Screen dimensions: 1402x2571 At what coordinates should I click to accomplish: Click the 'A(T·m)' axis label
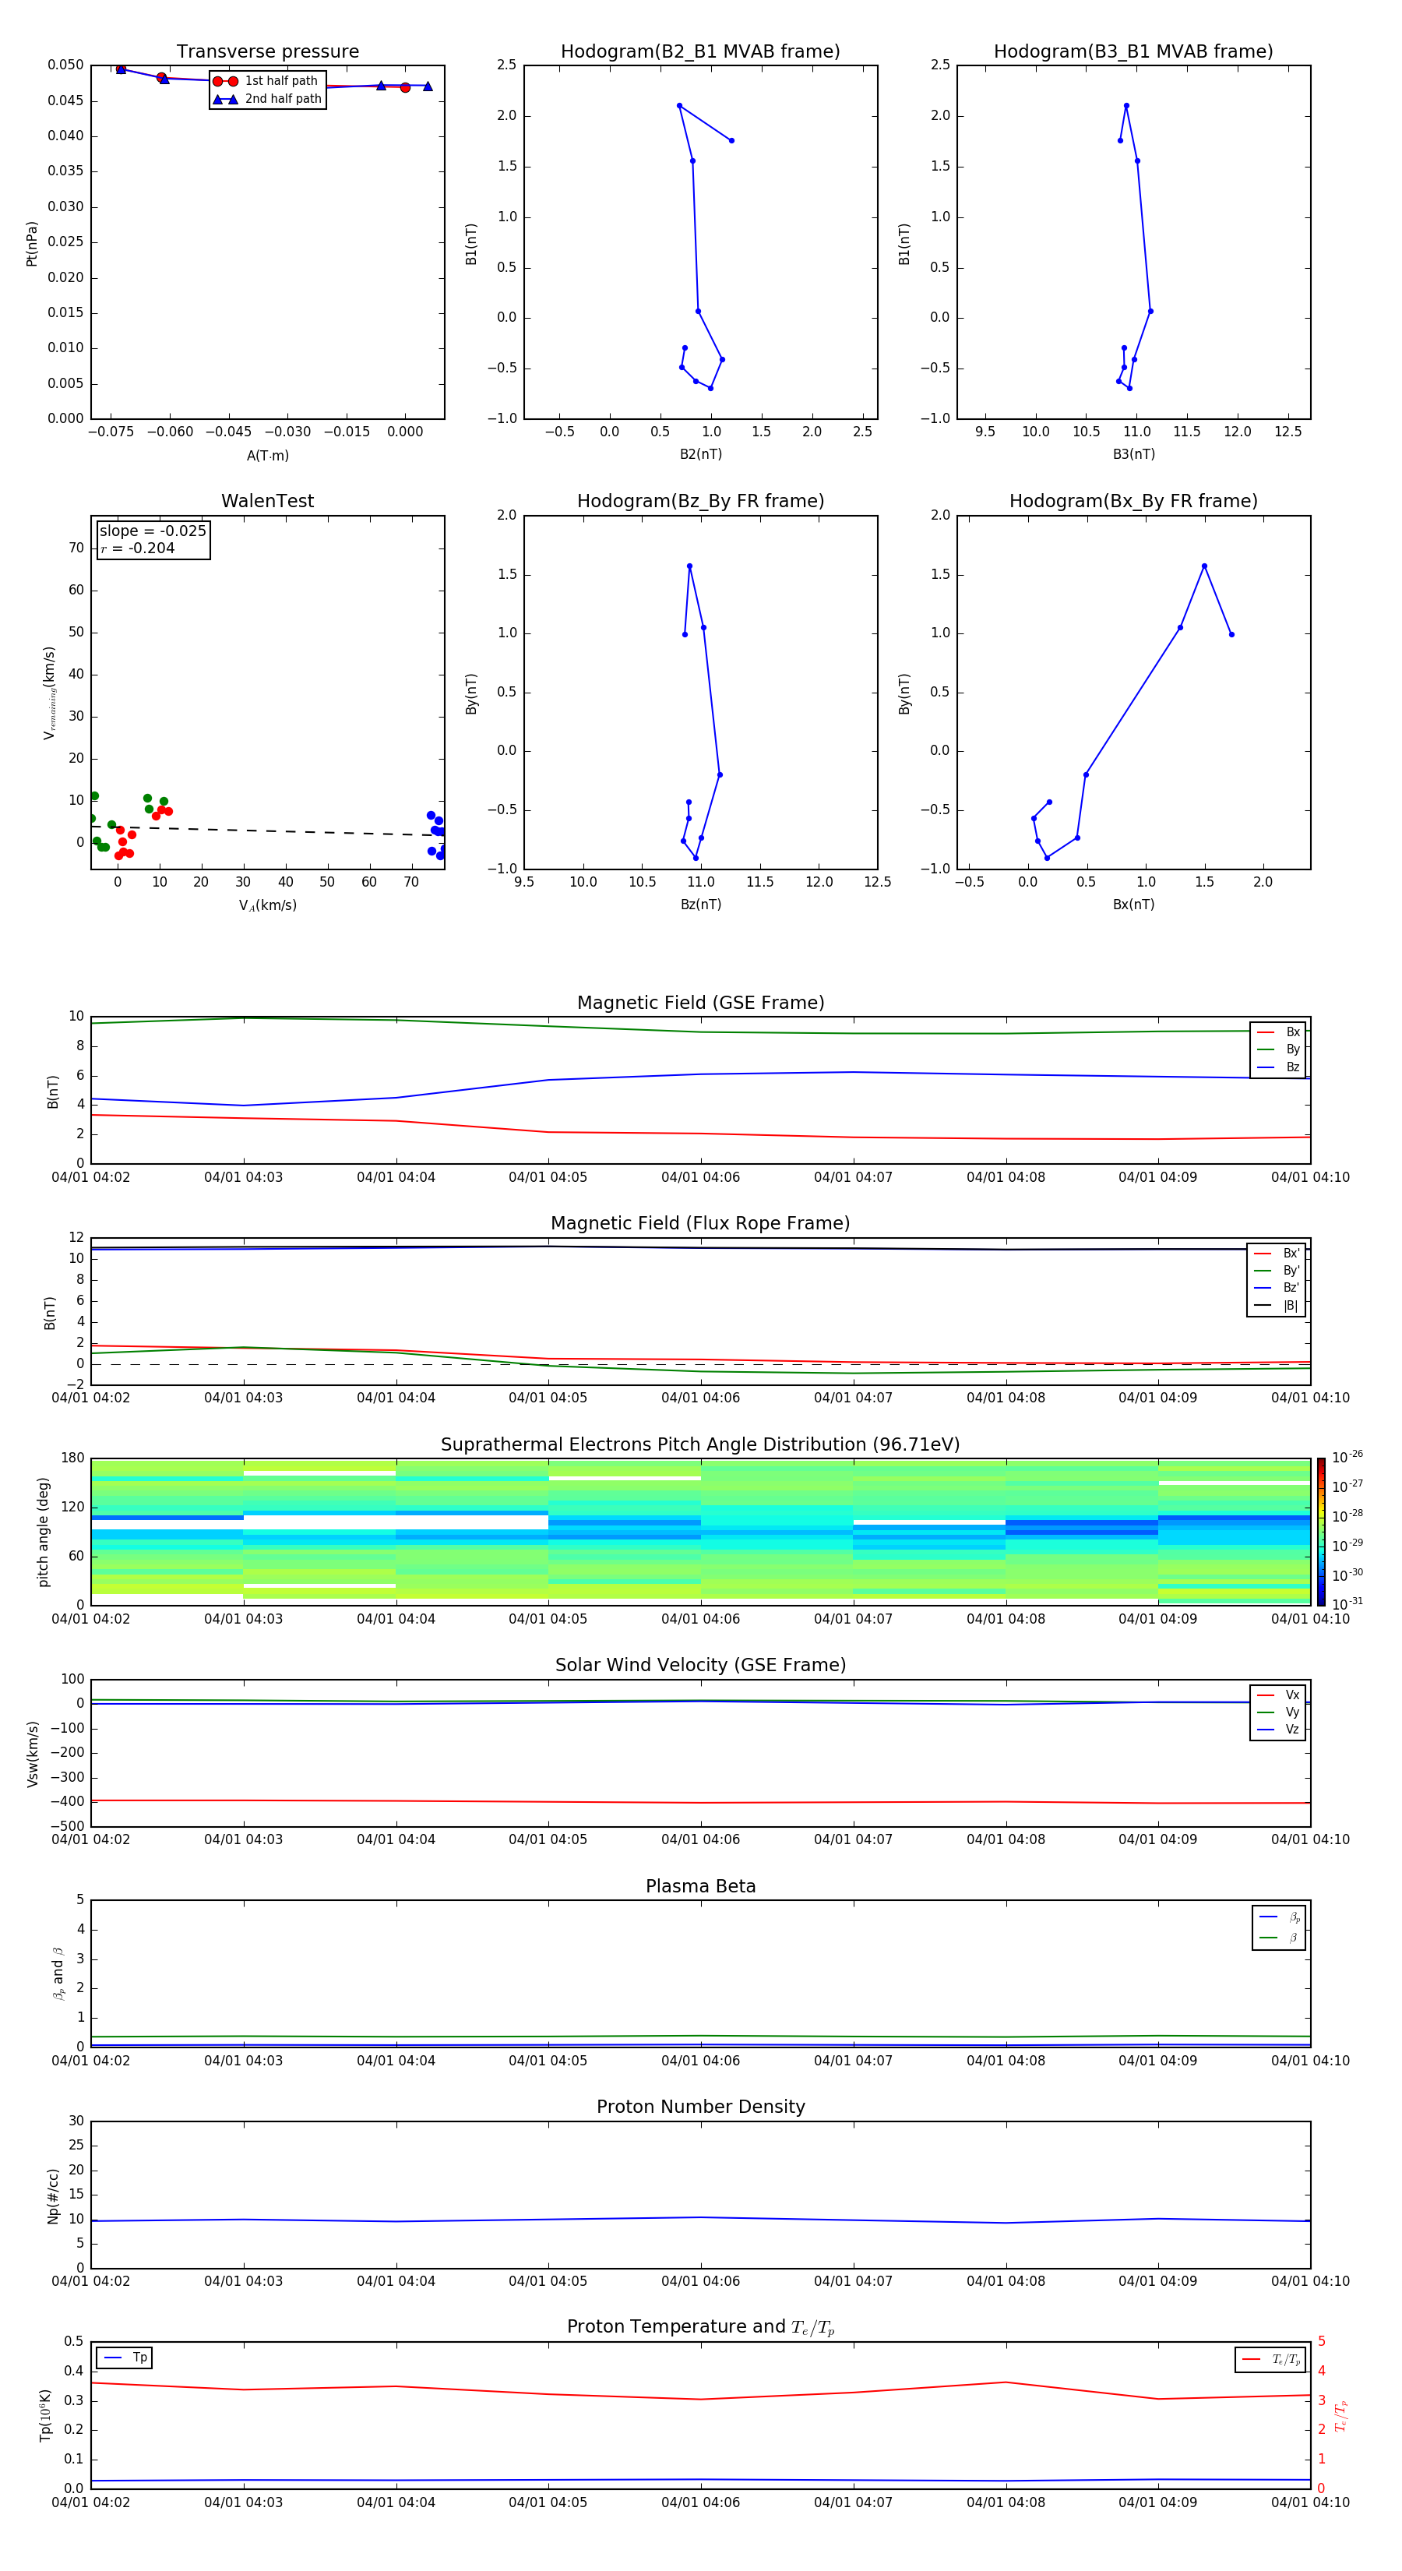(267, 455)
